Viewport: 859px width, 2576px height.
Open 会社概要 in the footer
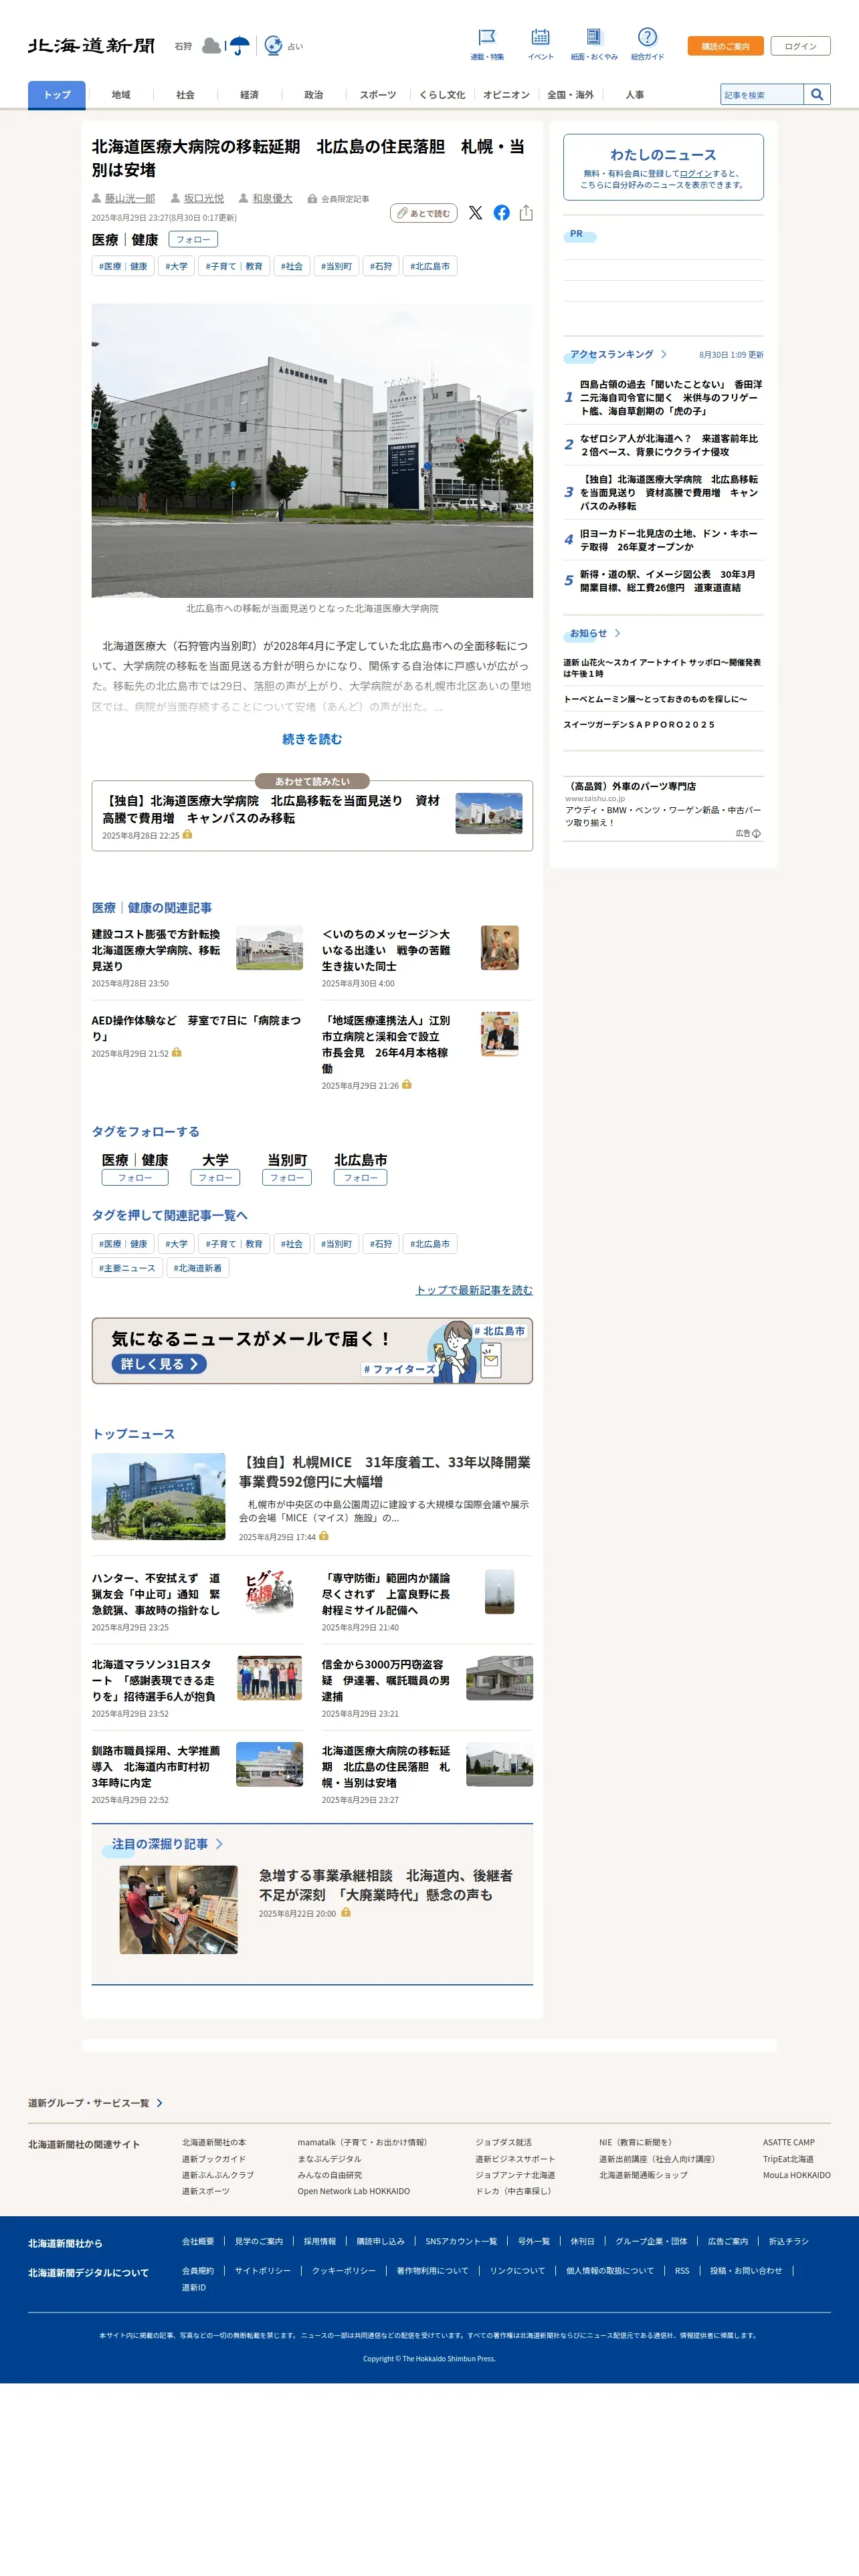tap(198, 2241)
